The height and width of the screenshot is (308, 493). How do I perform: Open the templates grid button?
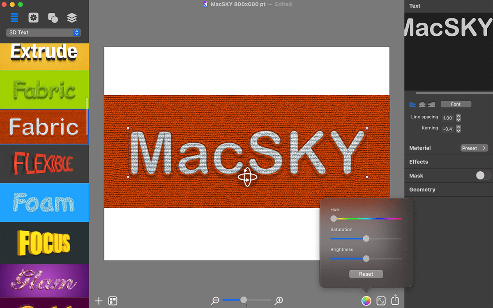pyautogui.click(x=113, y=301)
